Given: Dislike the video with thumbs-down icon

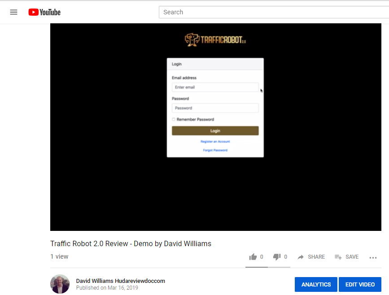Looking at the screenshot, I should (x=277, y=257).
